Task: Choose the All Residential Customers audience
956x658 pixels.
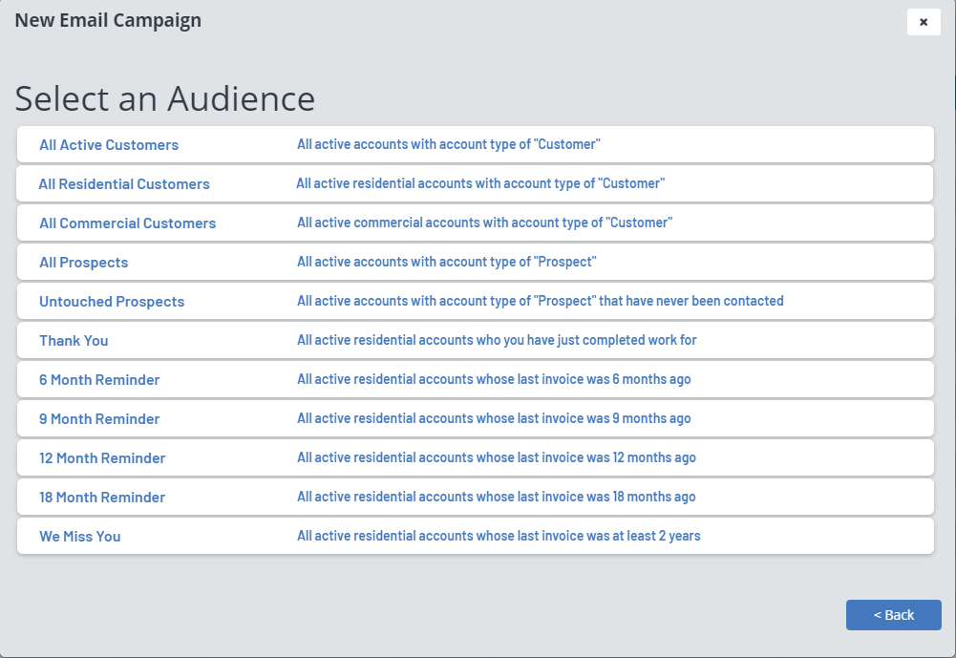Action: pyautogui.click(x=124, y=184)
